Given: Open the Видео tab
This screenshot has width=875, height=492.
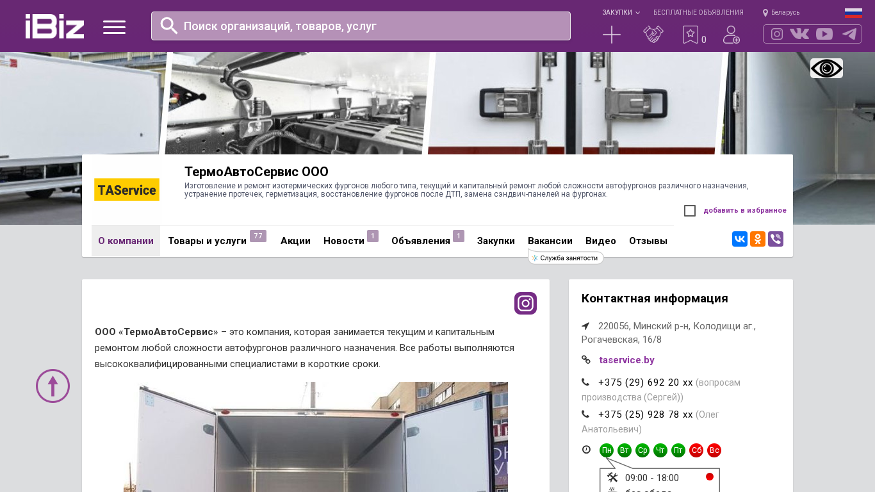Looking at the screenshot, I should (x=601, y=241).
